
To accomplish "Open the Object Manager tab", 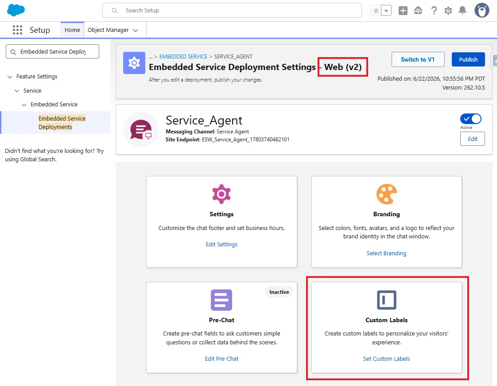I will click(108, 30).
